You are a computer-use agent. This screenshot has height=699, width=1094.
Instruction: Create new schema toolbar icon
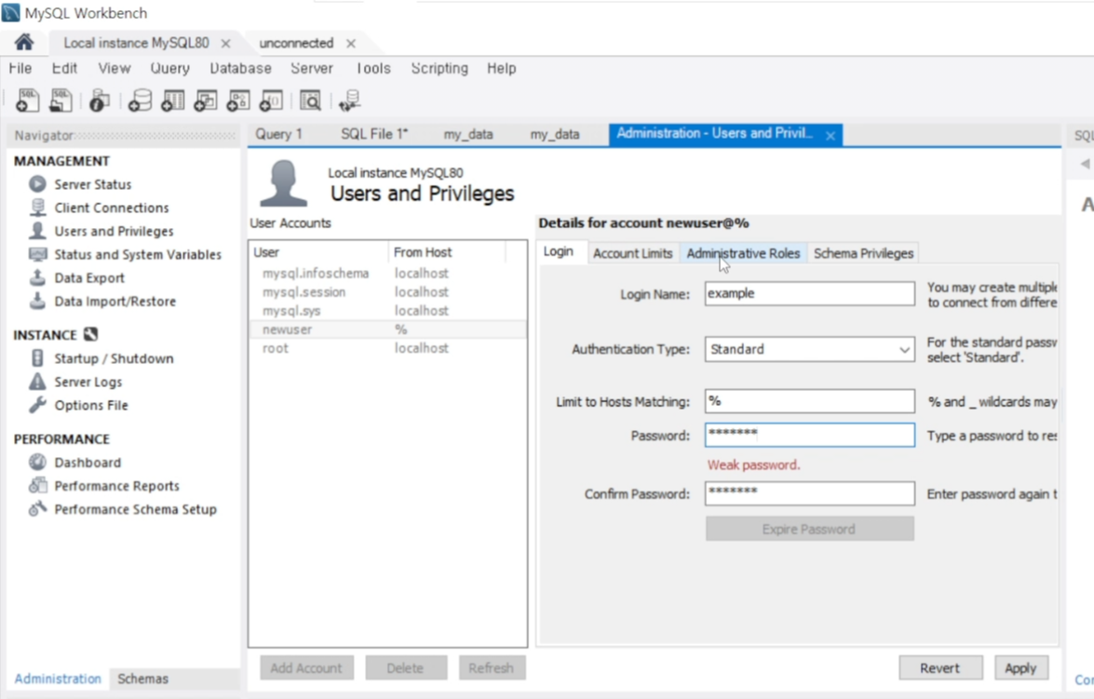[x=139, y=101]
